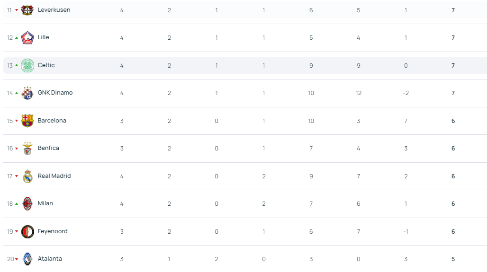This screenshot has height=272, width=487.
Task: Click the Lille club crest
Action: coord(27,38)
